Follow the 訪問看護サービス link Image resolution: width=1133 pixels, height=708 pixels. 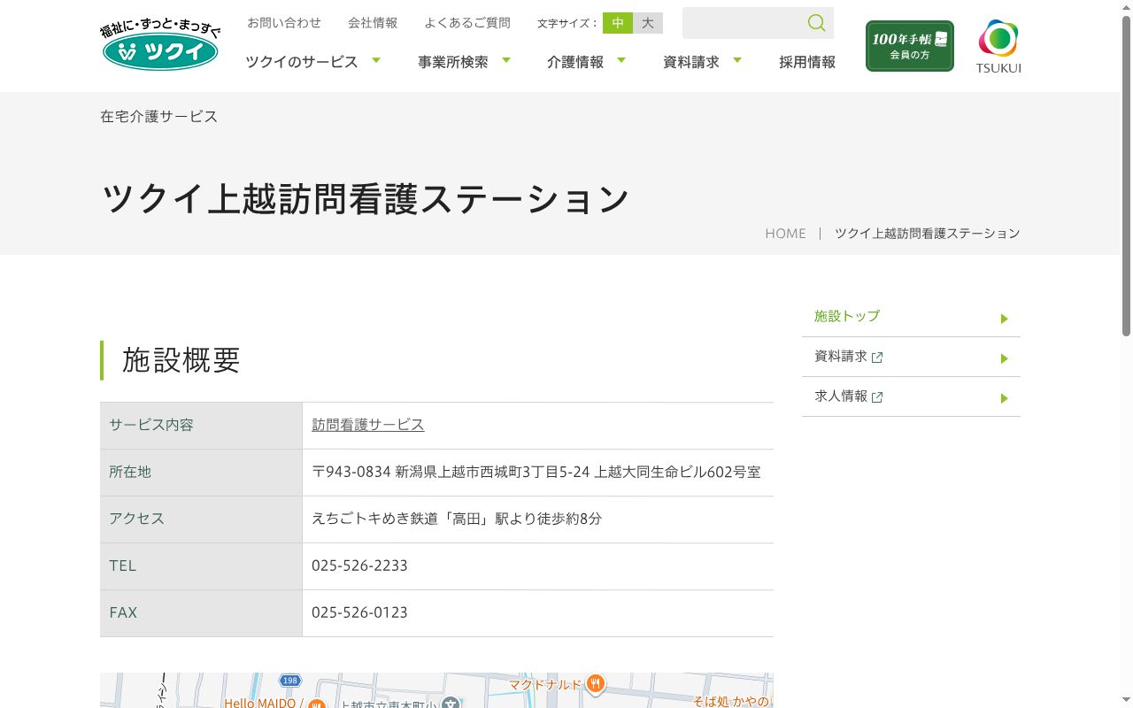coord(368,425)
